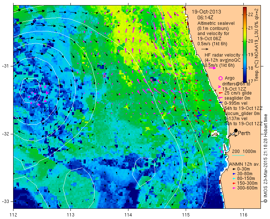Screen dimensions: 270x219
Task: Click the 112 longitude axis label
Action: point(13,215)
